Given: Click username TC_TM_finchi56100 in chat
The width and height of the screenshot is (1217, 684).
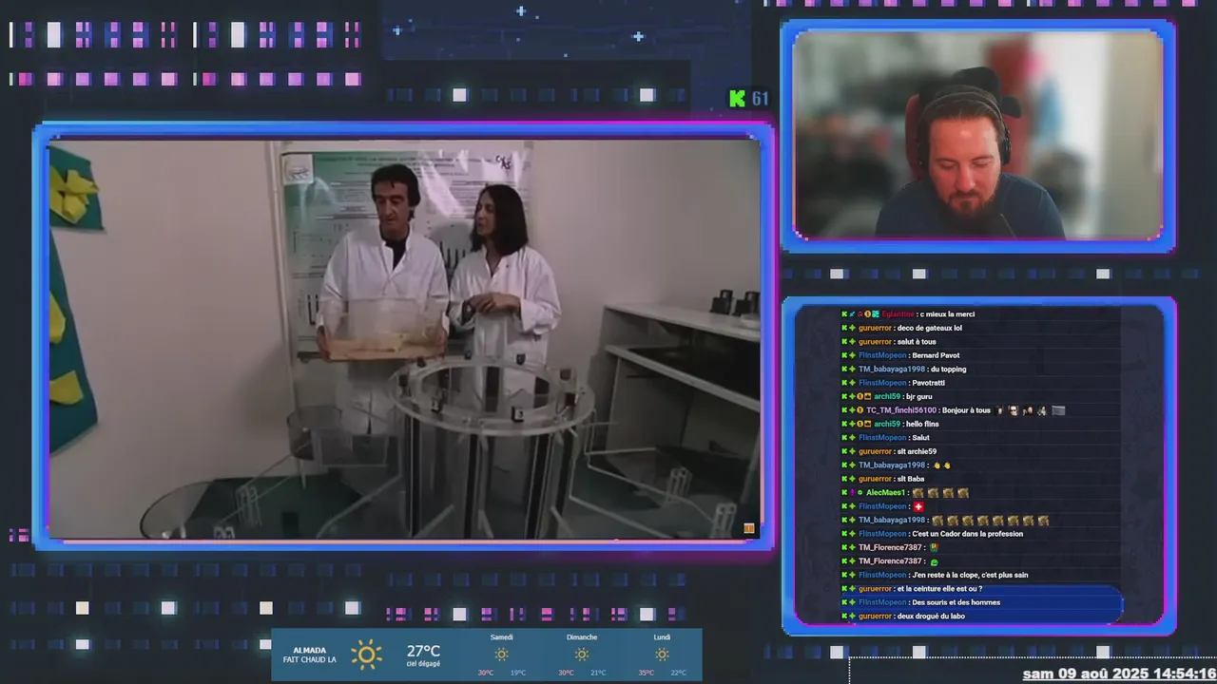Looking at the screenshot, I should [901, 410].
